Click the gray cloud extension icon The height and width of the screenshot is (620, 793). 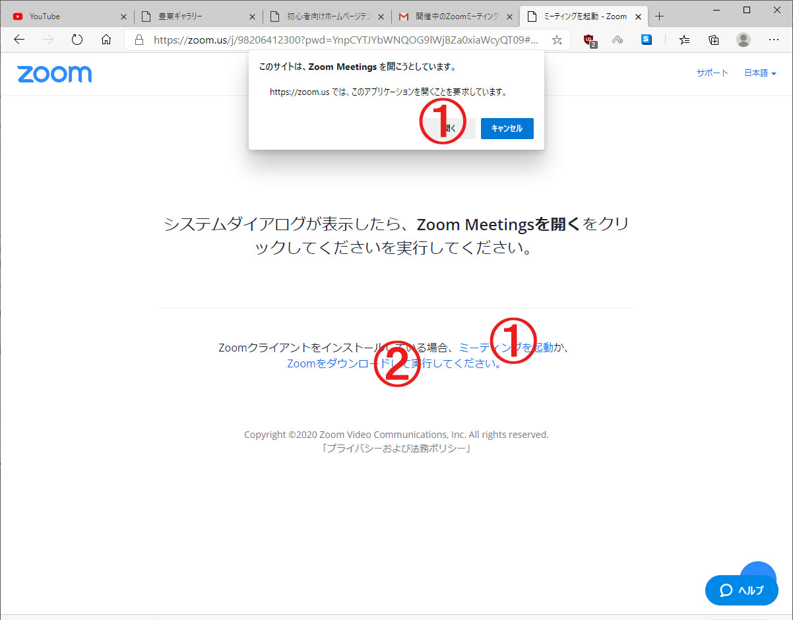pyautogui.click(x=618, y=40)
